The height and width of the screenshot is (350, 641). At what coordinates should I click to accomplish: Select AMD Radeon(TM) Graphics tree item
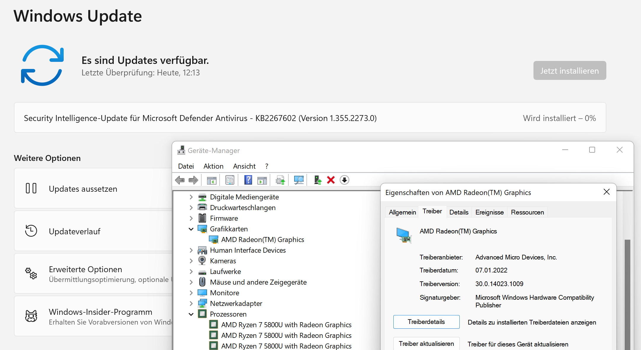tap(262, 240)
